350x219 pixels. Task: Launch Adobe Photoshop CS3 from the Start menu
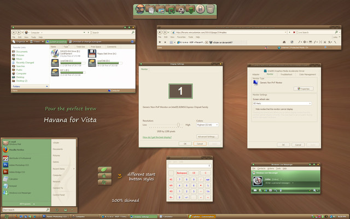click(19, 165)
